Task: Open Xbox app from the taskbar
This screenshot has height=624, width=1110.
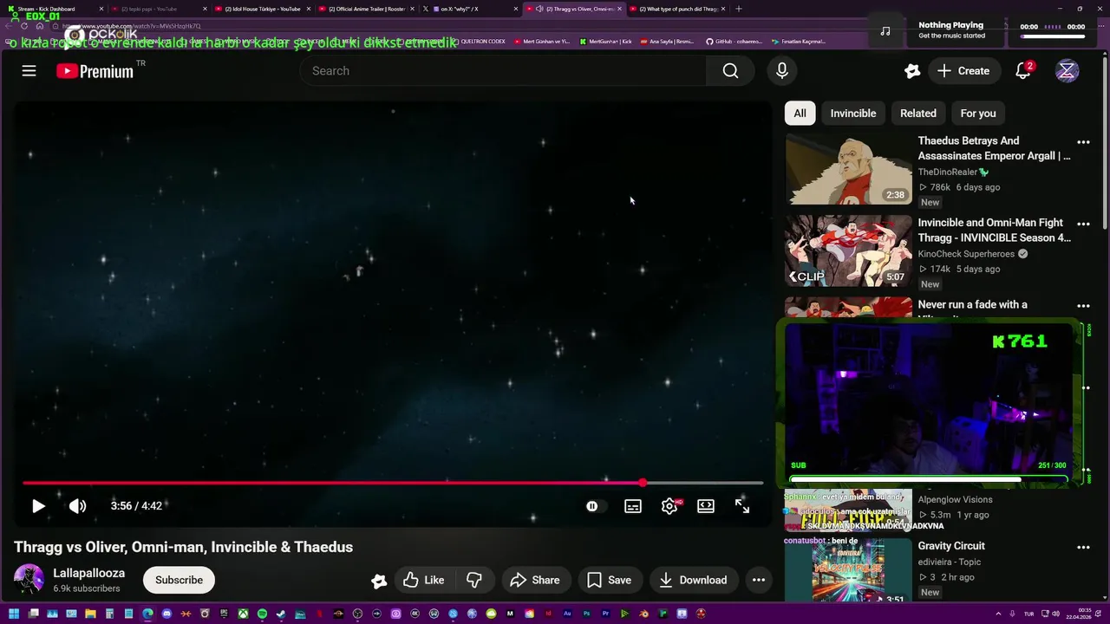Action: (x=243, y=614)
